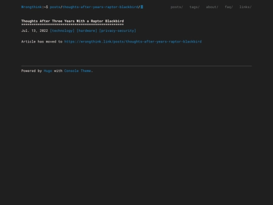273x205 pixels.
Task: Click the 'Powered by' footer text
Action: (31, 71)
